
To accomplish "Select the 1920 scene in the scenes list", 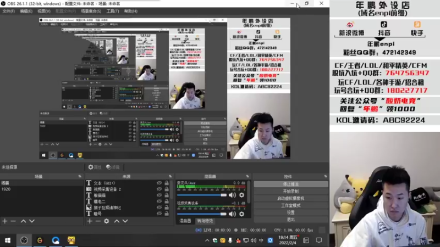I will [x=42, y=189].
